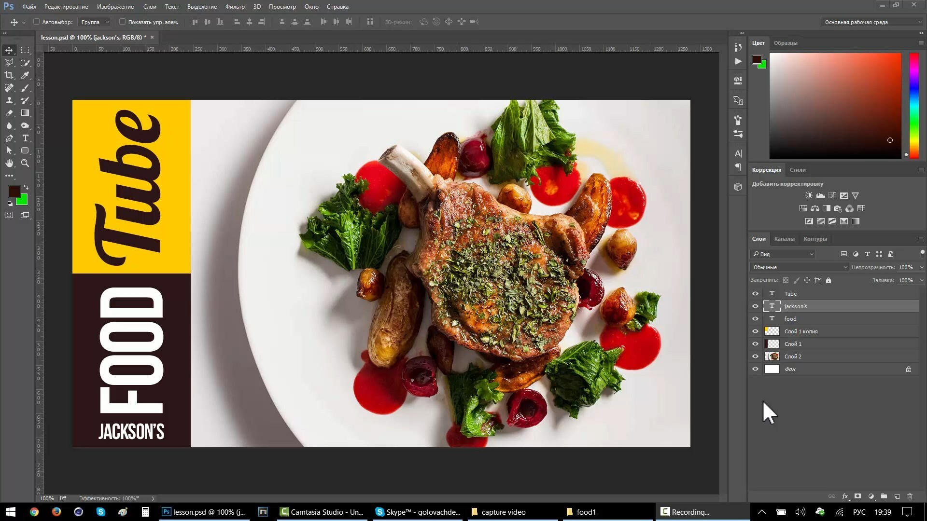The image size is (927, 521).
Task: Select the Eyedropper tool
Action: point(25,75)
